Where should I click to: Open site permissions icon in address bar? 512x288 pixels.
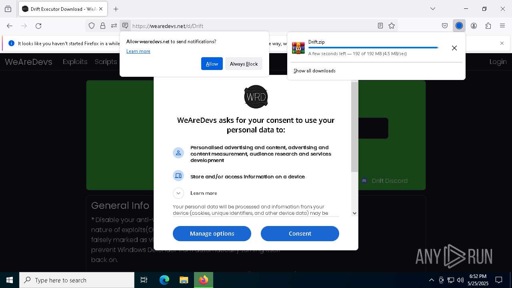tap(114, 26)
